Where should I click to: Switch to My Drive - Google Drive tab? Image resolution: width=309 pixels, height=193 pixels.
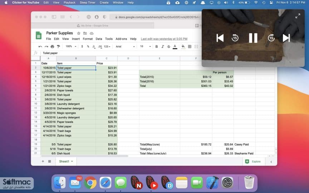tap(93, 26)
